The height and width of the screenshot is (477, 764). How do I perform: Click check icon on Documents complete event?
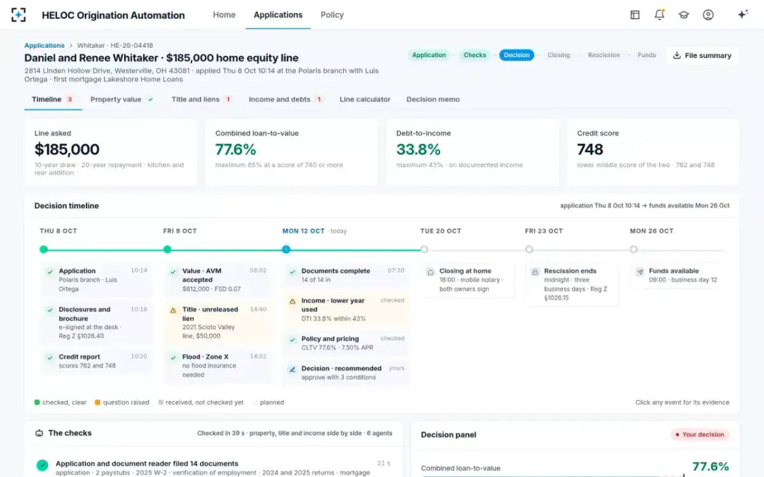(292, 272)
